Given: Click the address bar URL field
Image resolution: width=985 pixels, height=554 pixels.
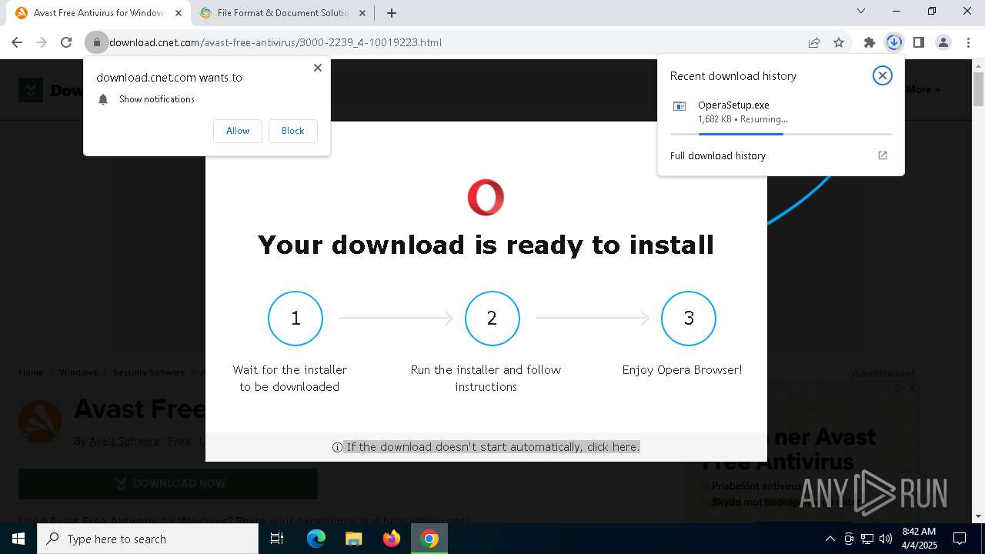Looking at the screenshot, I should click(x=454, y=42).
